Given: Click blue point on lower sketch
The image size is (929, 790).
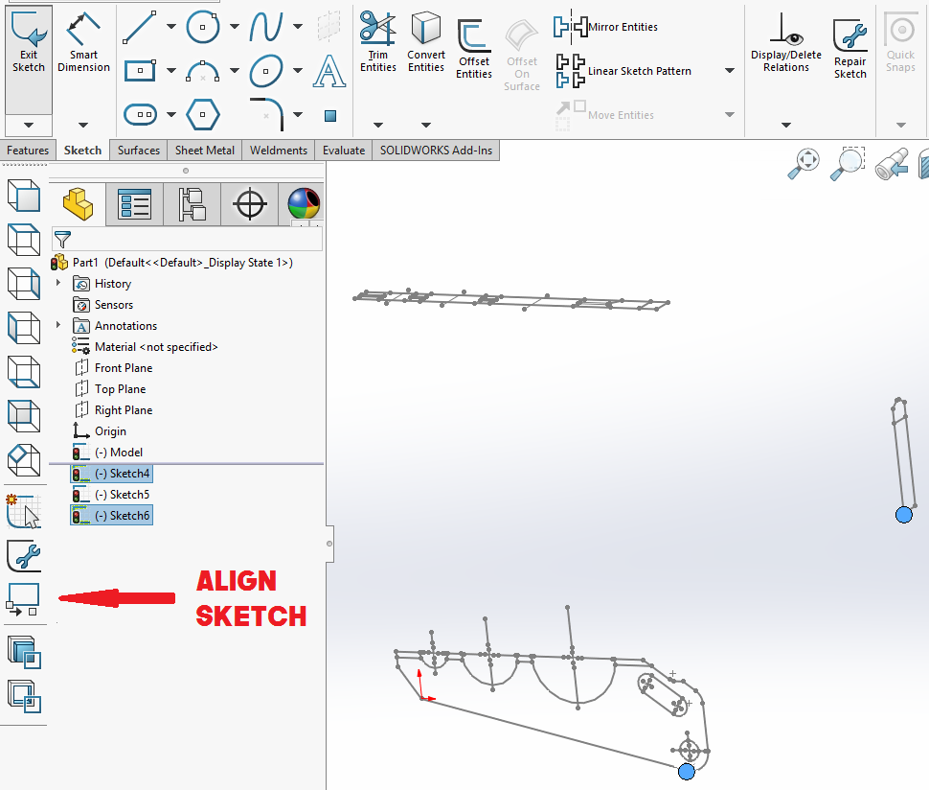Looking at the screenshot, I should tap(686, 772).
